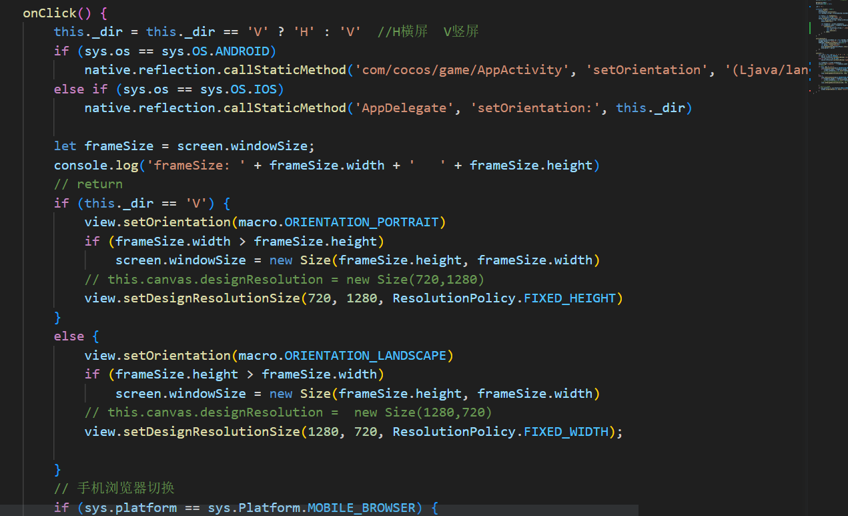Click the '// return' comment line

coord(88,184)
